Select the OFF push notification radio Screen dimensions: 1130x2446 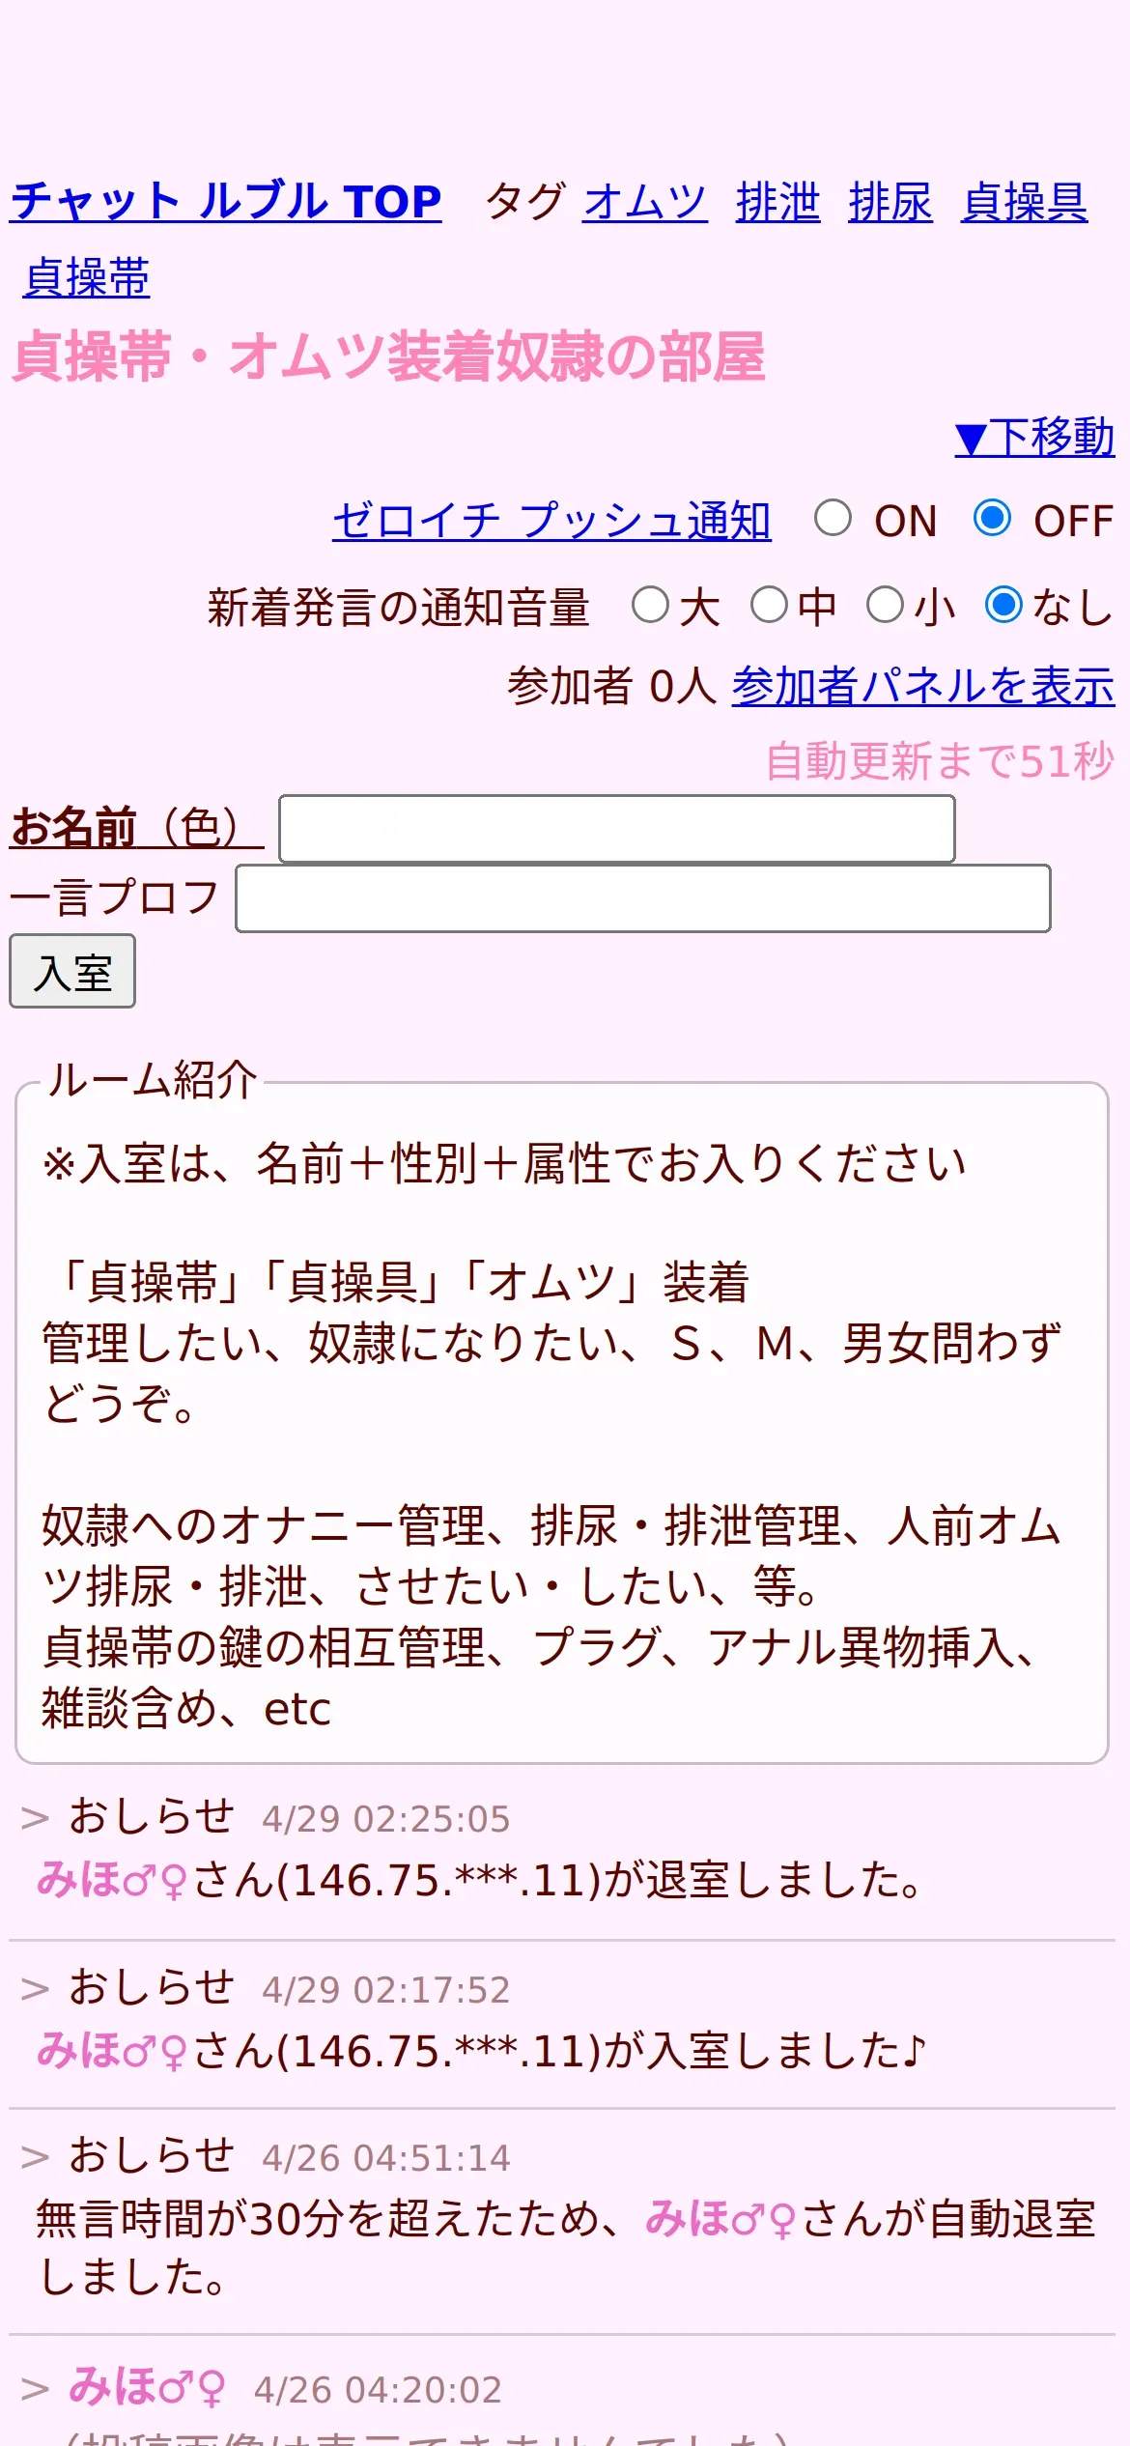[992, 518]
